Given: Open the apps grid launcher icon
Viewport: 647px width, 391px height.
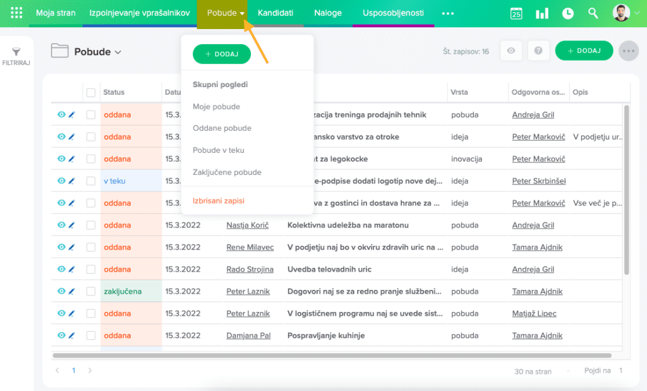Looking at the screenshot, I should coord(17,13).
